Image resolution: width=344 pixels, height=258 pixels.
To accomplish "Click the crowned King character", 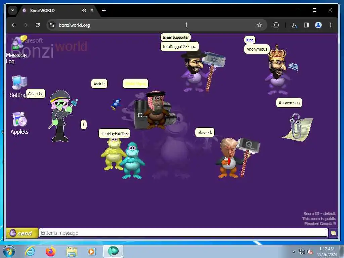I will 278,70.
